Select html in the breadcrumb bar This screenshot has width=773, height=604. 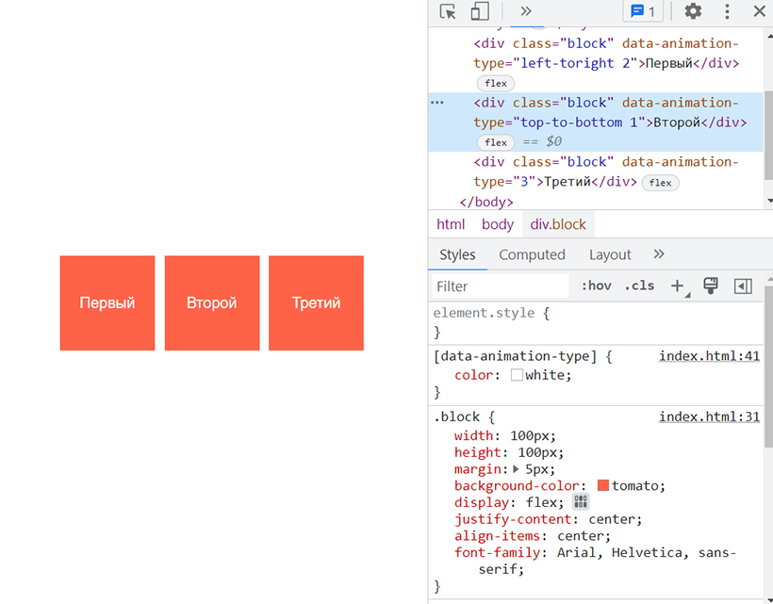451,224
